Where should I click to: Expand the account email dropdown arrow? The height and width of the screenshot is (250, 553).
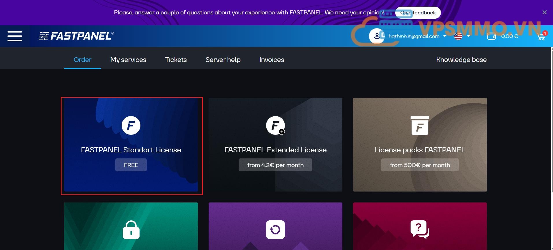pyautogui.click(x=445, y=36)
